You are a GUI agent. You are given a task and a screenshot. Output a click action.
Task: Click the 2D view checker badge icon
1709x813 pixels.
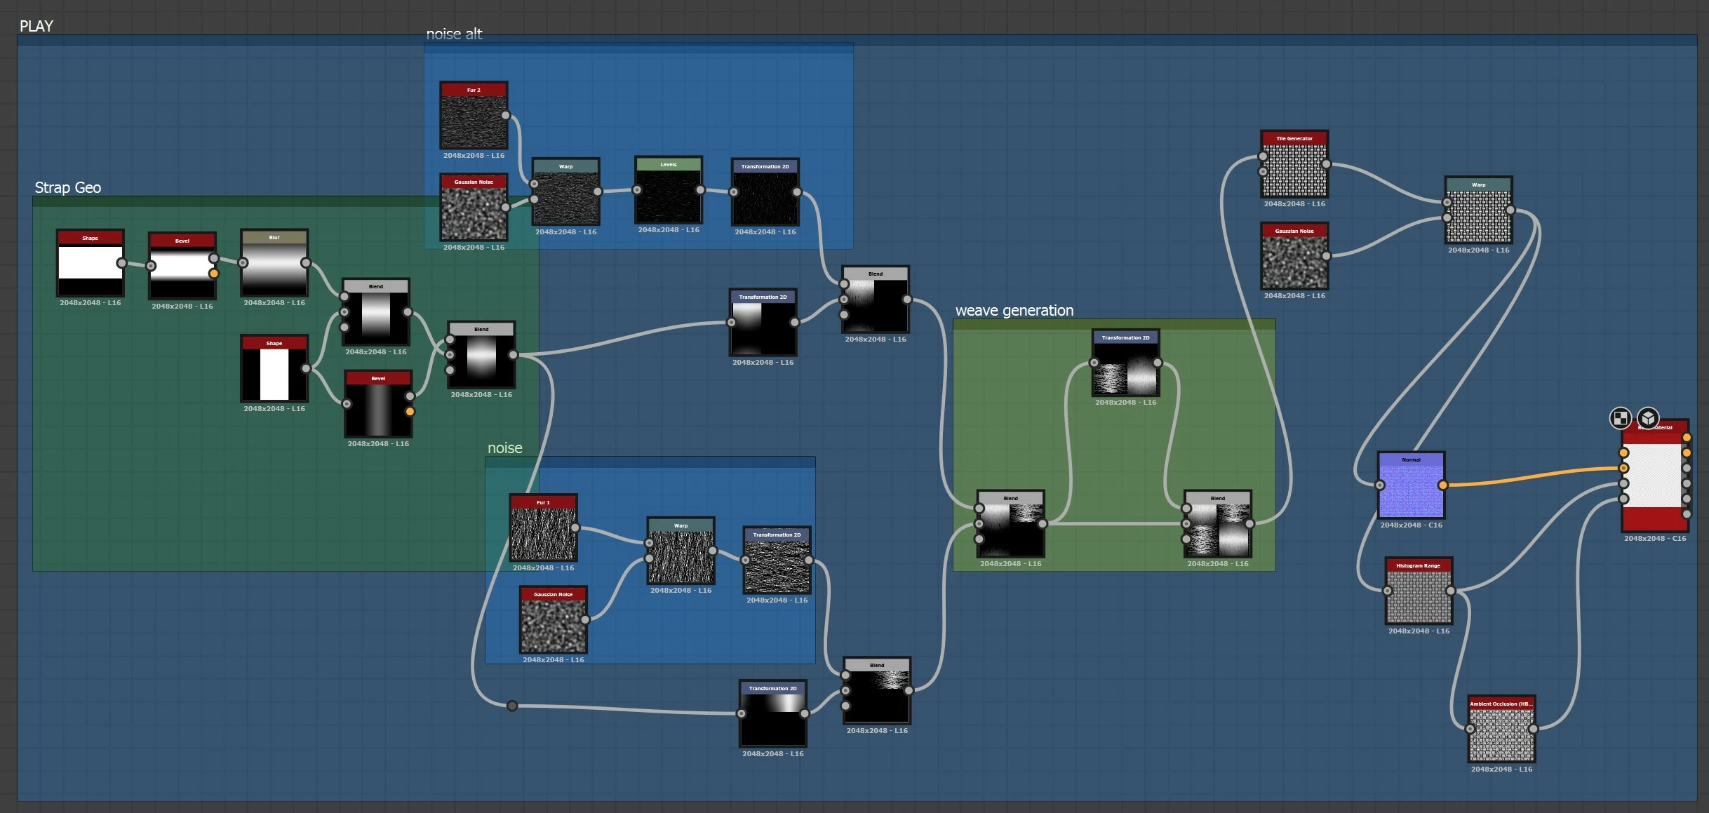(x=1620, y=419)
